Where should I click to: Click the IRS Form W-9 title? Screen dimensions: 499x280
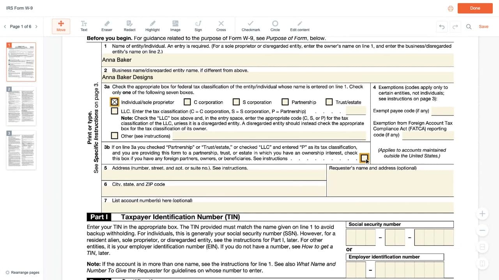click(19, 8)
